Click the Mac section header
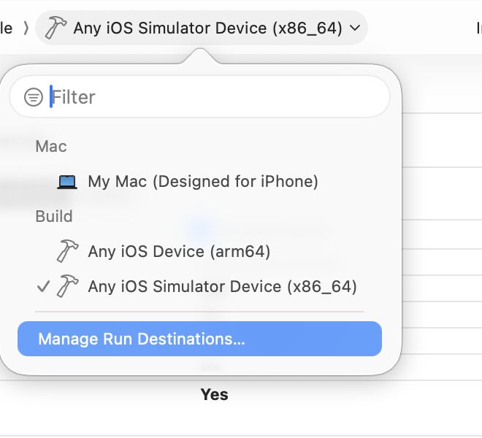Screen dimensions: 482x438 (x=51, y=147)
